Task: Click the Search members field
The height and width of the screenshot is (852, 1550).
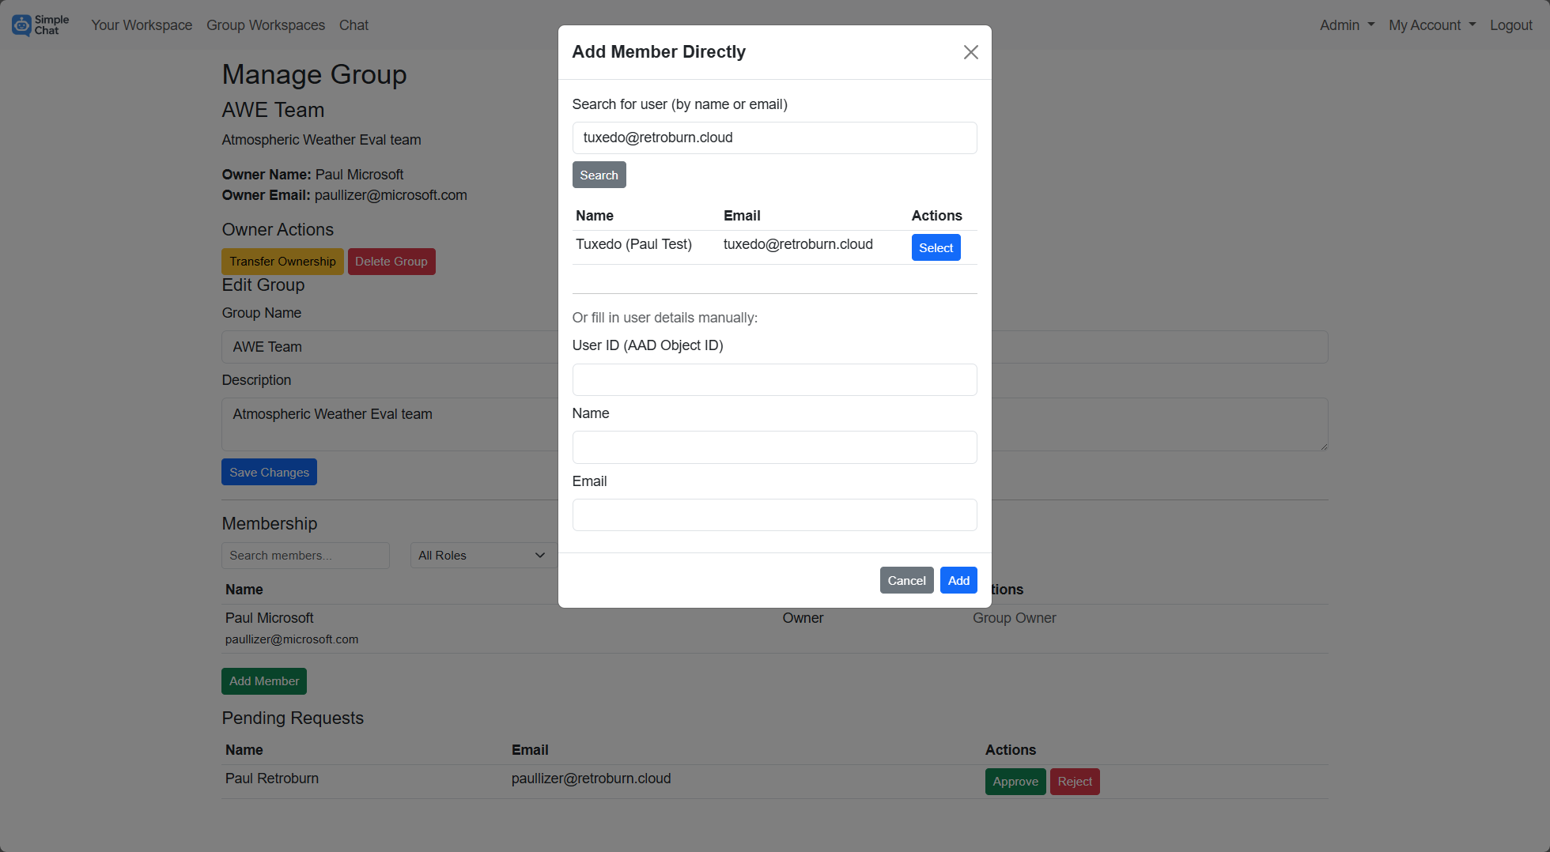Action: pyautogui.click(x=305, y=555)
